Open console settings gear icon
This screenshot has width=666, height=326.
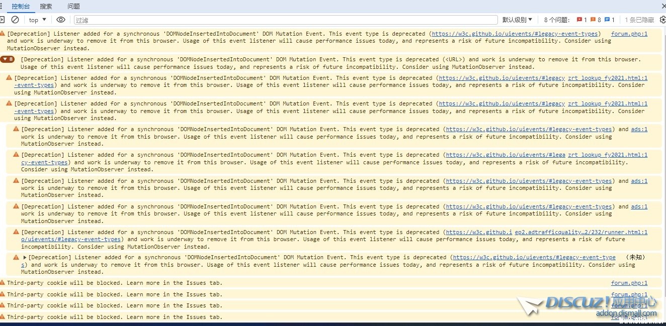662,20
